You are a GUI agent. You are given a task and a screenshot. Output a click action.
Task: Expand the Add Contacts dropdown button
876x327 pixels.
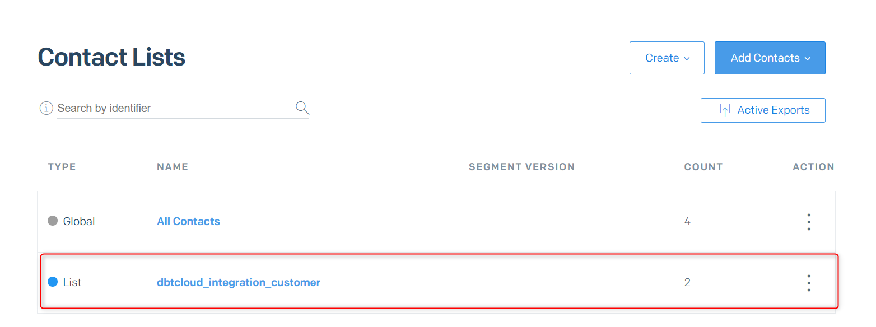click(770, 58)
